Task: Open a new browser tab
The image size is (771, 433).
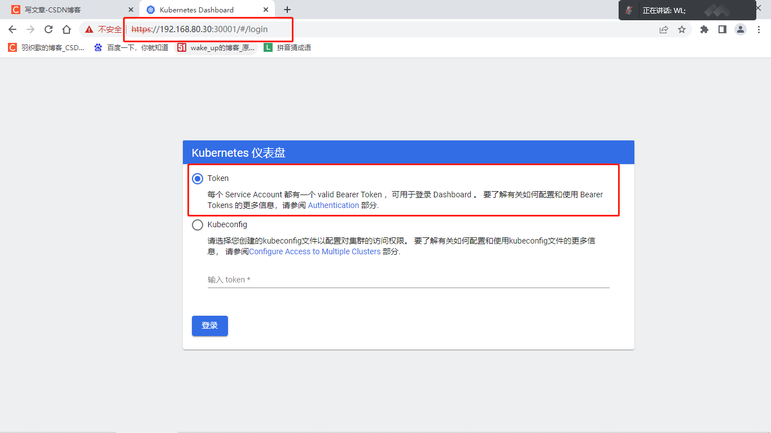Action: pos(287,10)
